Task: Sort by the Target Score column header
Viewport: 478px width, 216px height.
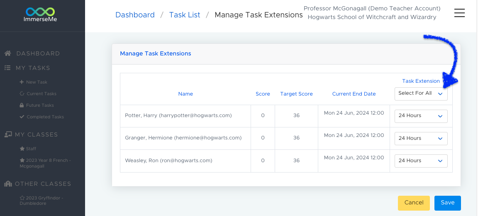Action: (296, 94)
